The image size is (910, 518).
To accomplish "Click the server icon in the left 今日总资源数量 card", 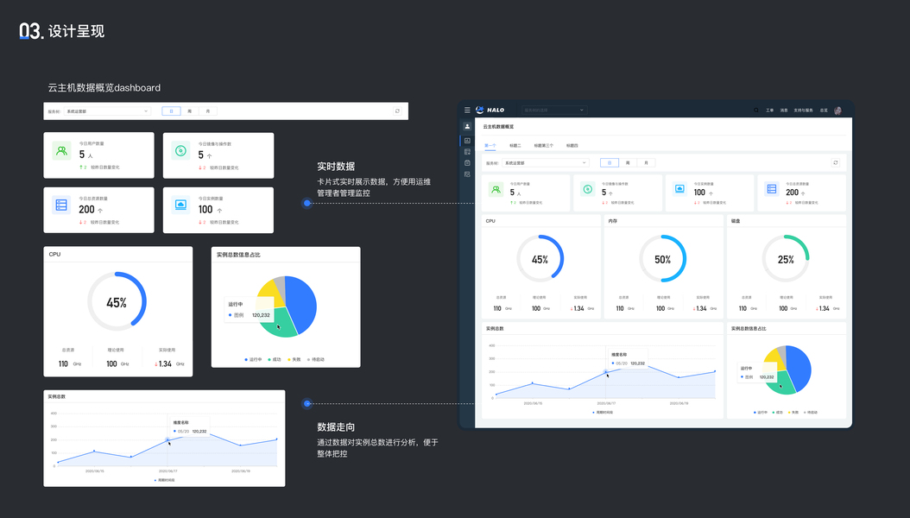I will [61, 205].
